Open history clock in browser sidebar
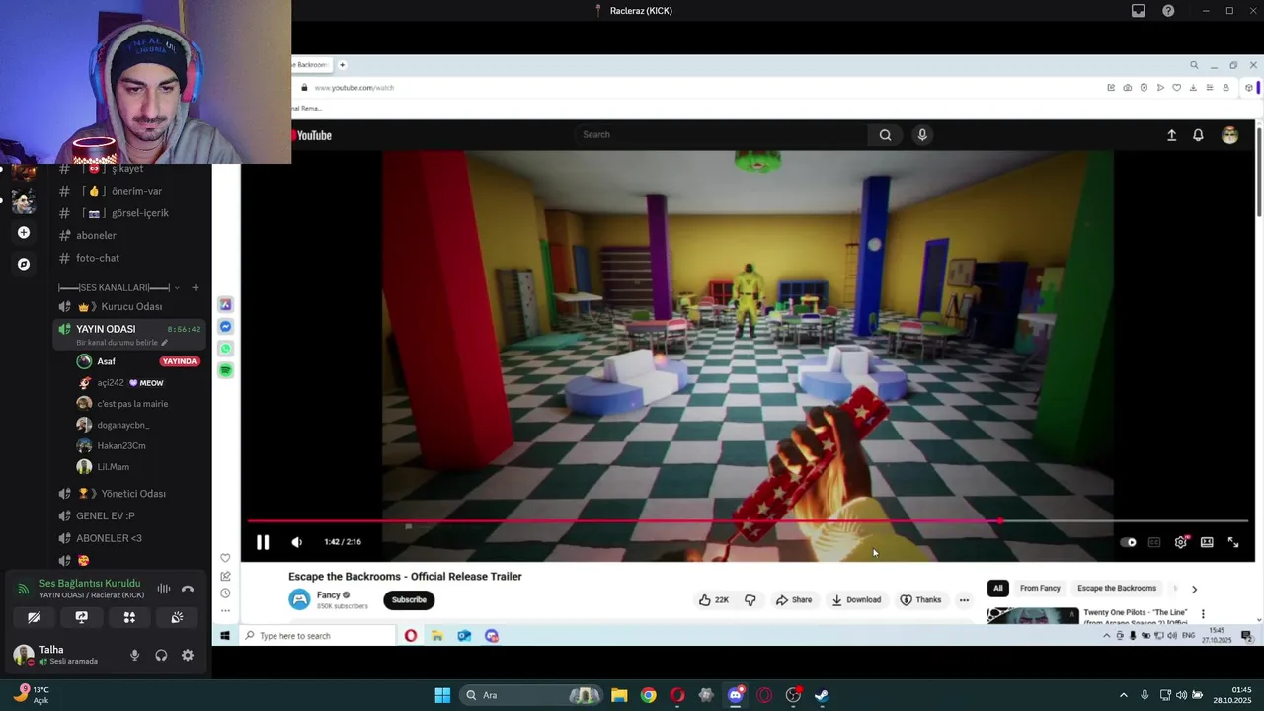Image resolution: width=1264 pixels, height=711 pixels. coord(225,593)
